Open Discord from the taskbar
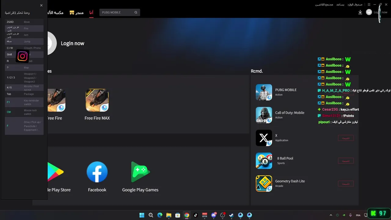Screen dimensions: 391x220 (x=214, y=215)
